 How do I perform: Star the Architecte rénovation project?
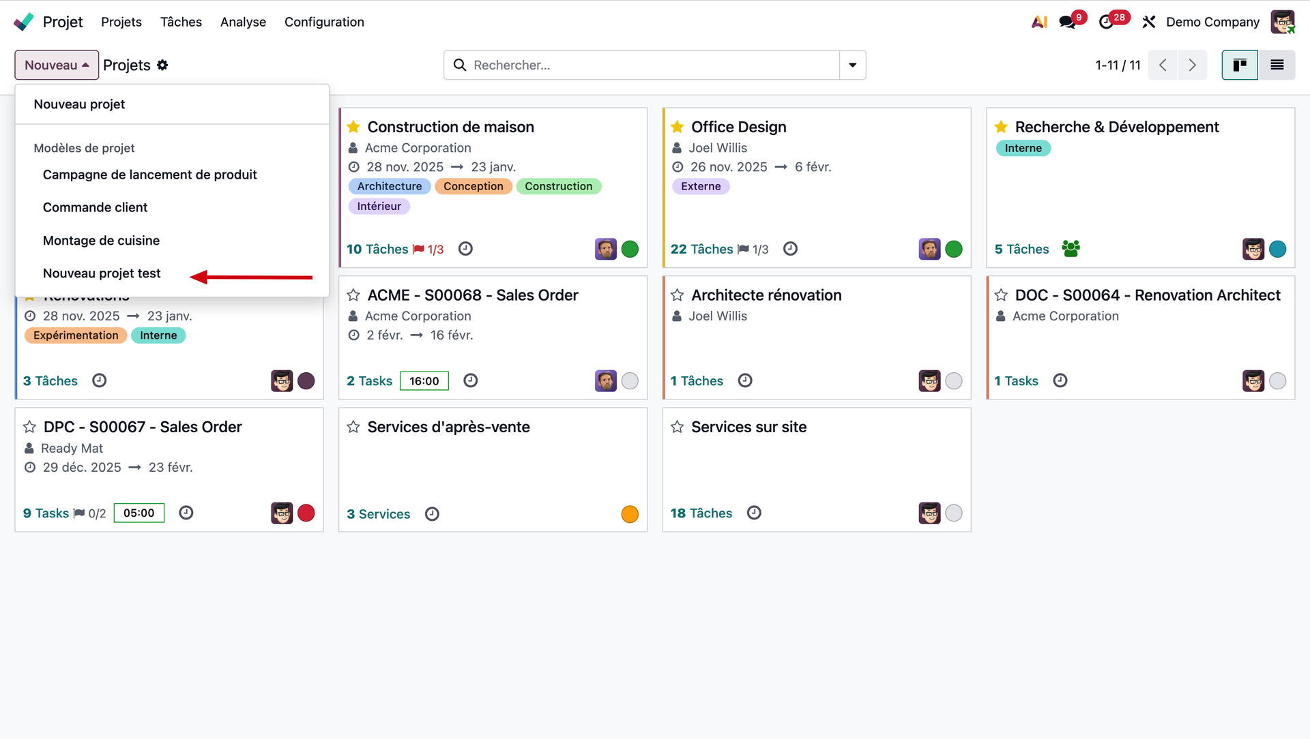[x=677, y=295]
